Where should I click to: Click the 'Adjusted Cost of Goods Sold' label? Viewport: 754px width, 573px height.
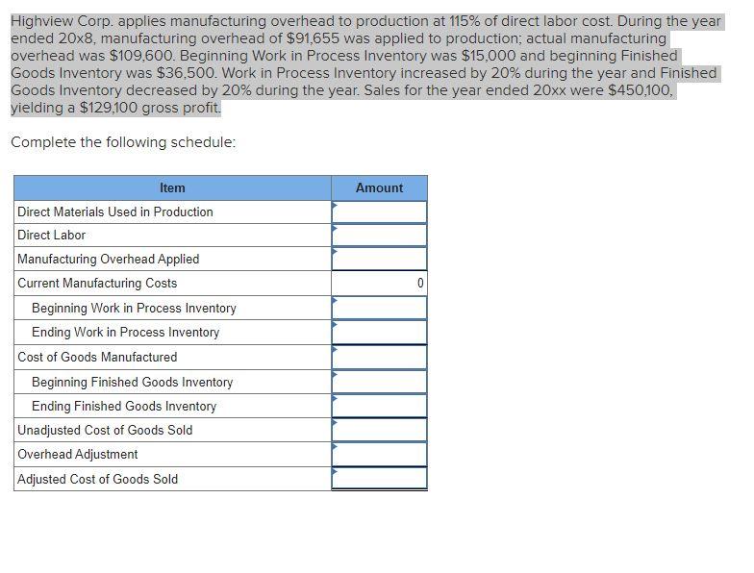coord(98,479)
